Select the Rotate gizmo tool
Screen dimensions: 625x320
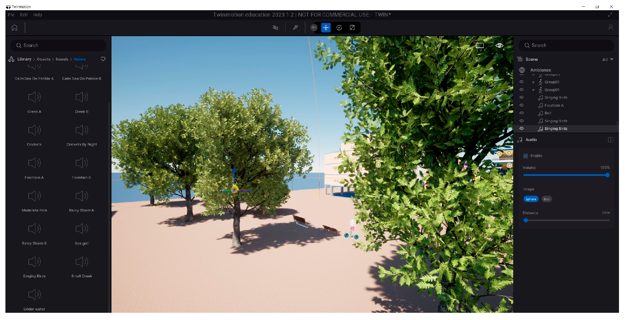click(x=339, y=28)
